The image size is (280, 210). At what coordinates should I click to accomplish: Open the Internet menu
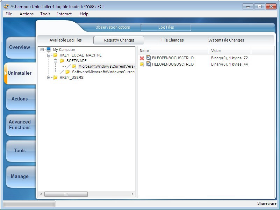(64, 14)
